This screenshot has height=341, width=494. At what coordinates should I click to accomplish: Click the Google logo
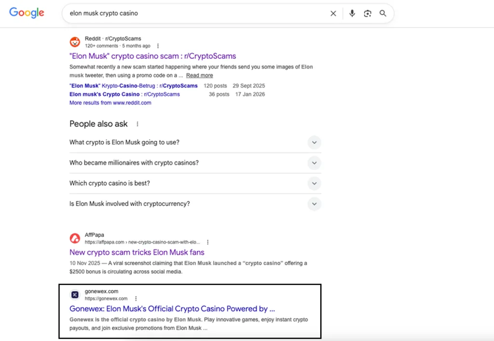[x=27, y=13]
